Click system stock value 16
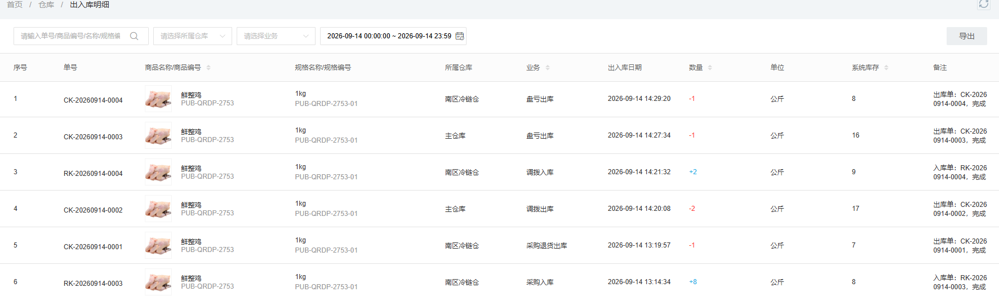The image size is (999, 296). tap(856, 135)
